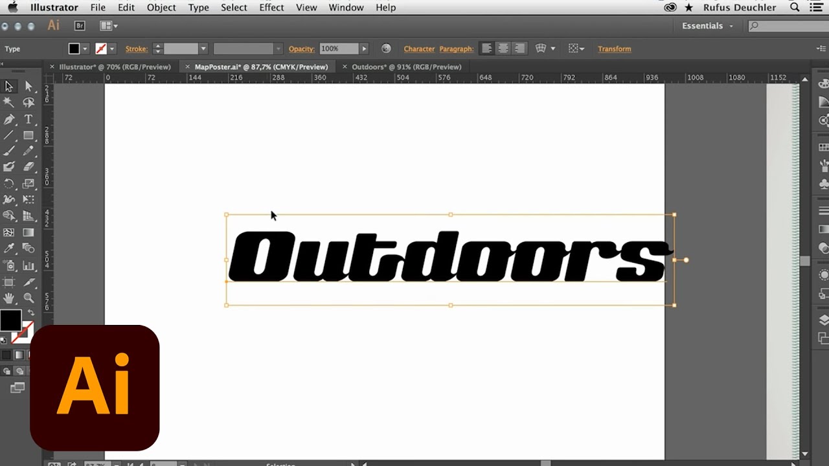
Task: Open the Recolor Artwork color wheel
Action: point(386,49)
